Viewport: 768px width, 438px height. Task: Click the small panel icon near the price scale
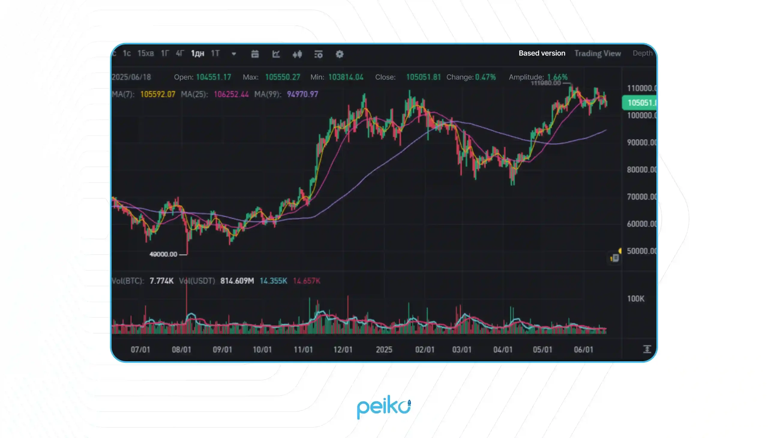click(x=614, y=257)
